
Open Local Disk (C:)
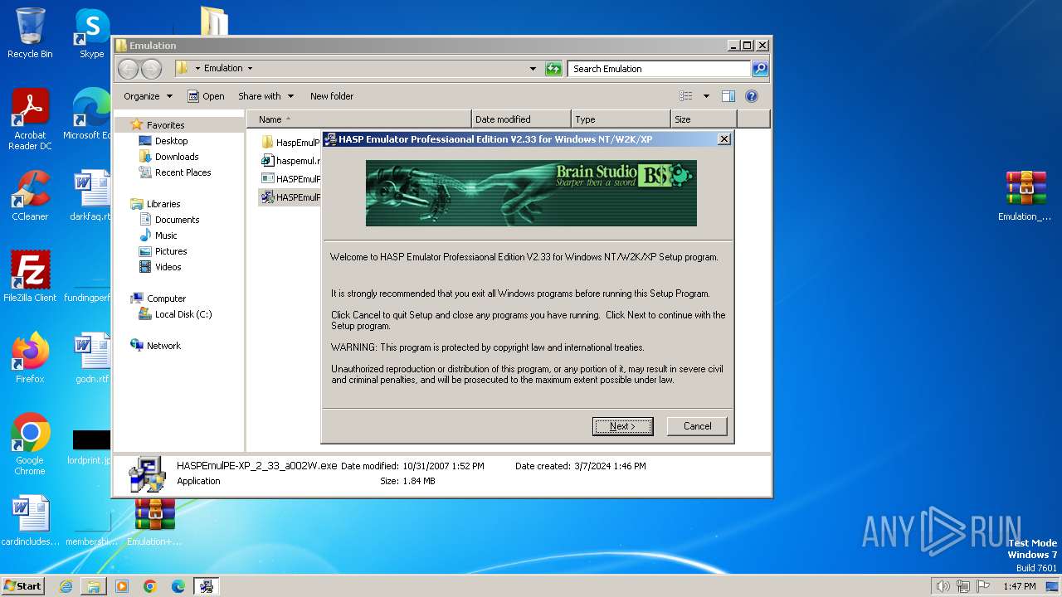coord(183,314)
